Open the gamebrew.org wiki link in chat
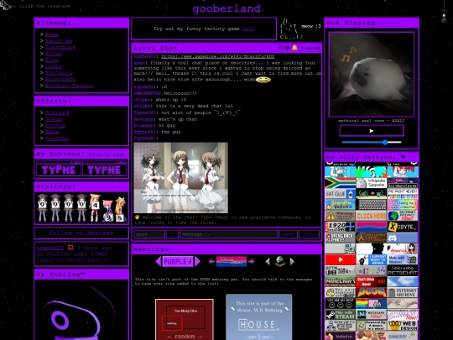453x340 pixels. click(x=218, y=56)
